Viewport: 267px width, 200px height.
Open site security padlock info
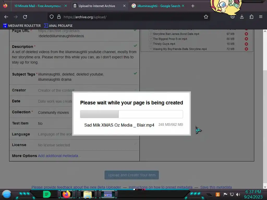pyautogui.click(x=59, y=17)
